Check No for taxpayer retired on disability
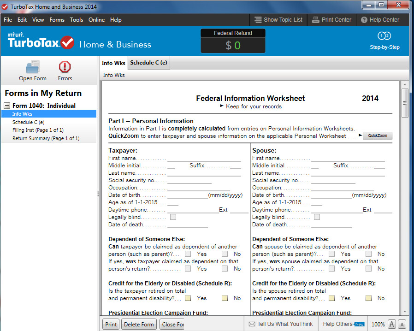The height and width of the screenshot is (331, 414). click(x=225, y=298)
